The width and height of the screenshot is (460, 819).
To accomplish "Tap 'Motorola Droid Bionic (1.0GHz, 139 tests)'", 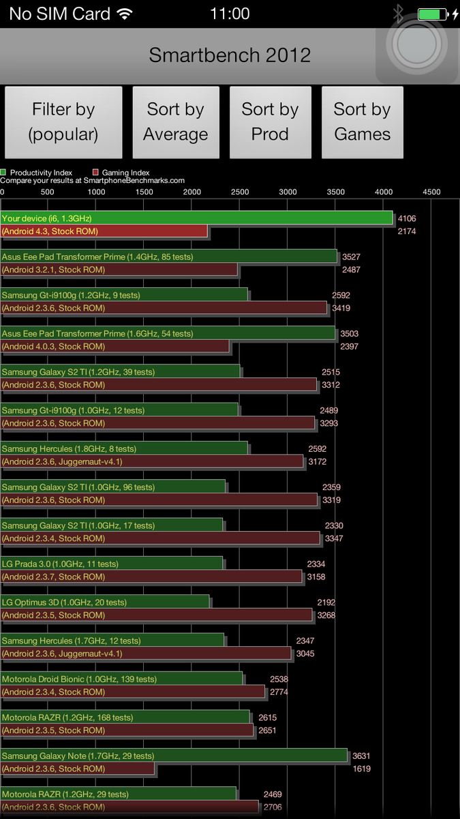I will tap(121, 679).
